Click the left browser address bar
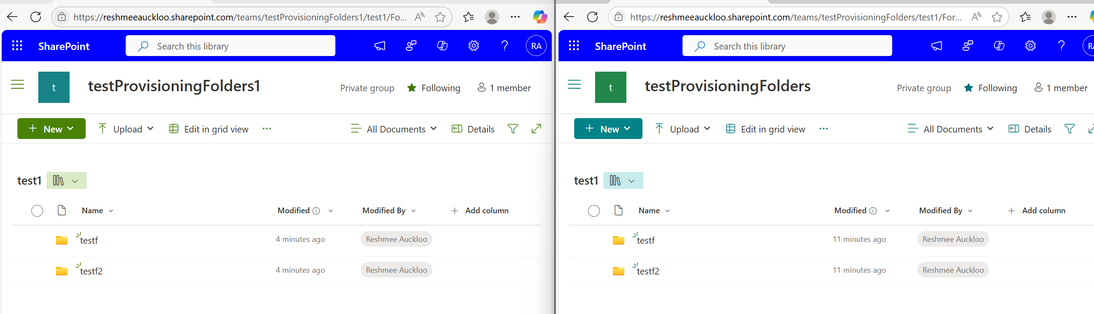 pyautogui.click(x=240, y=17)
